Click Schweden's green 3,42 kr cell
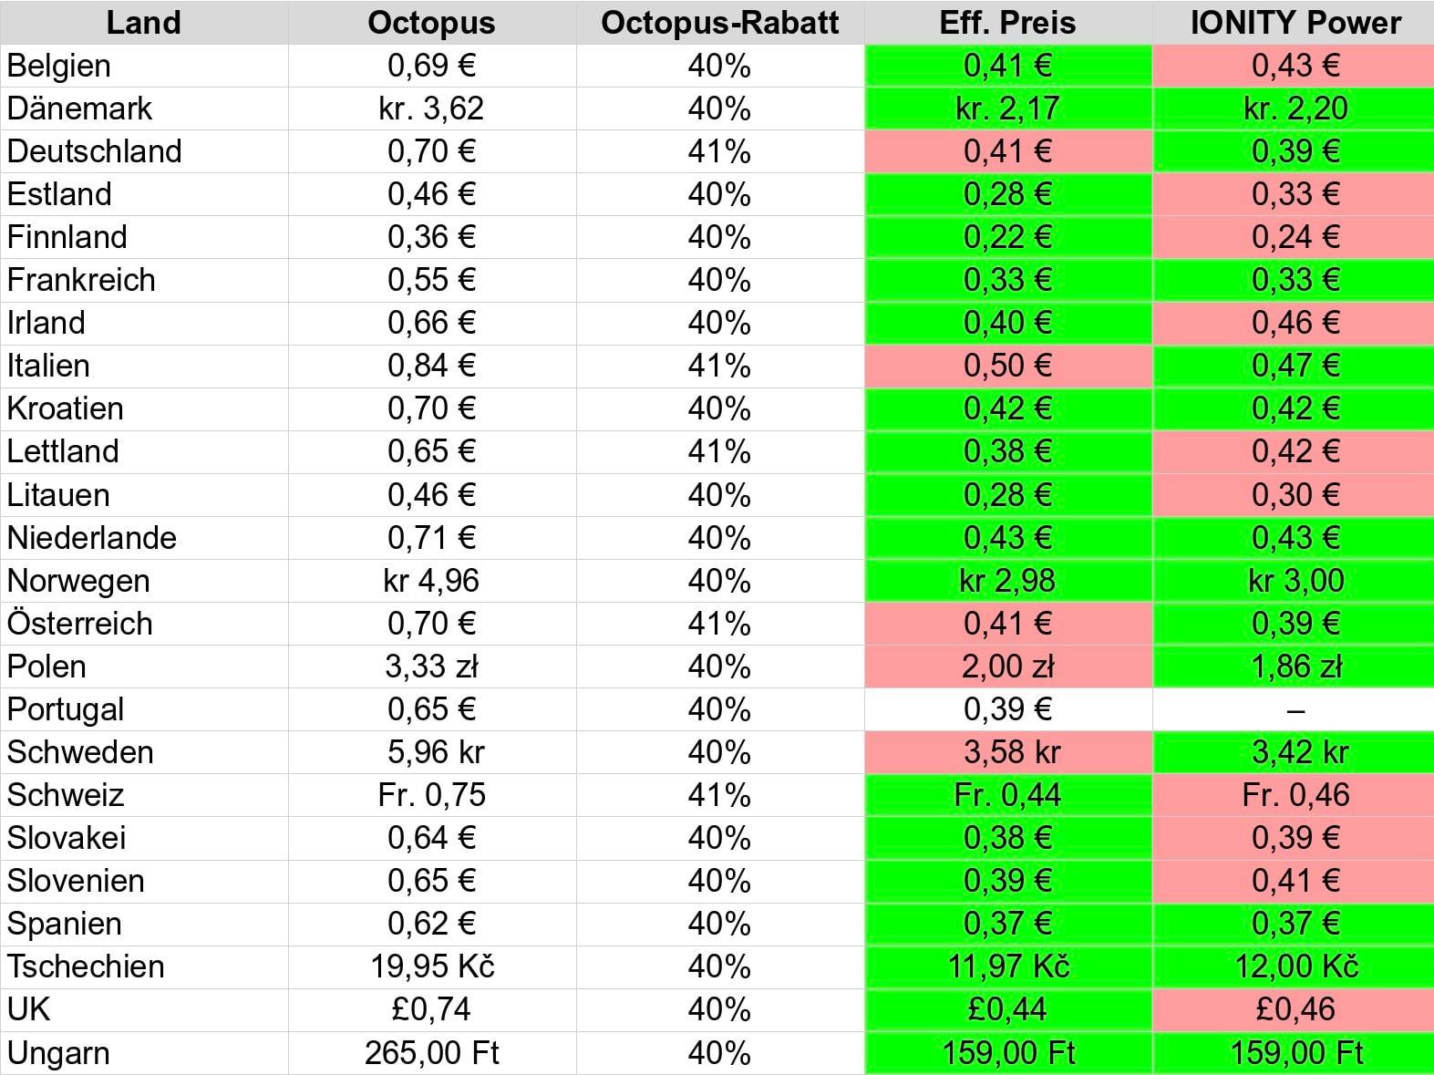 [1295, 752]
